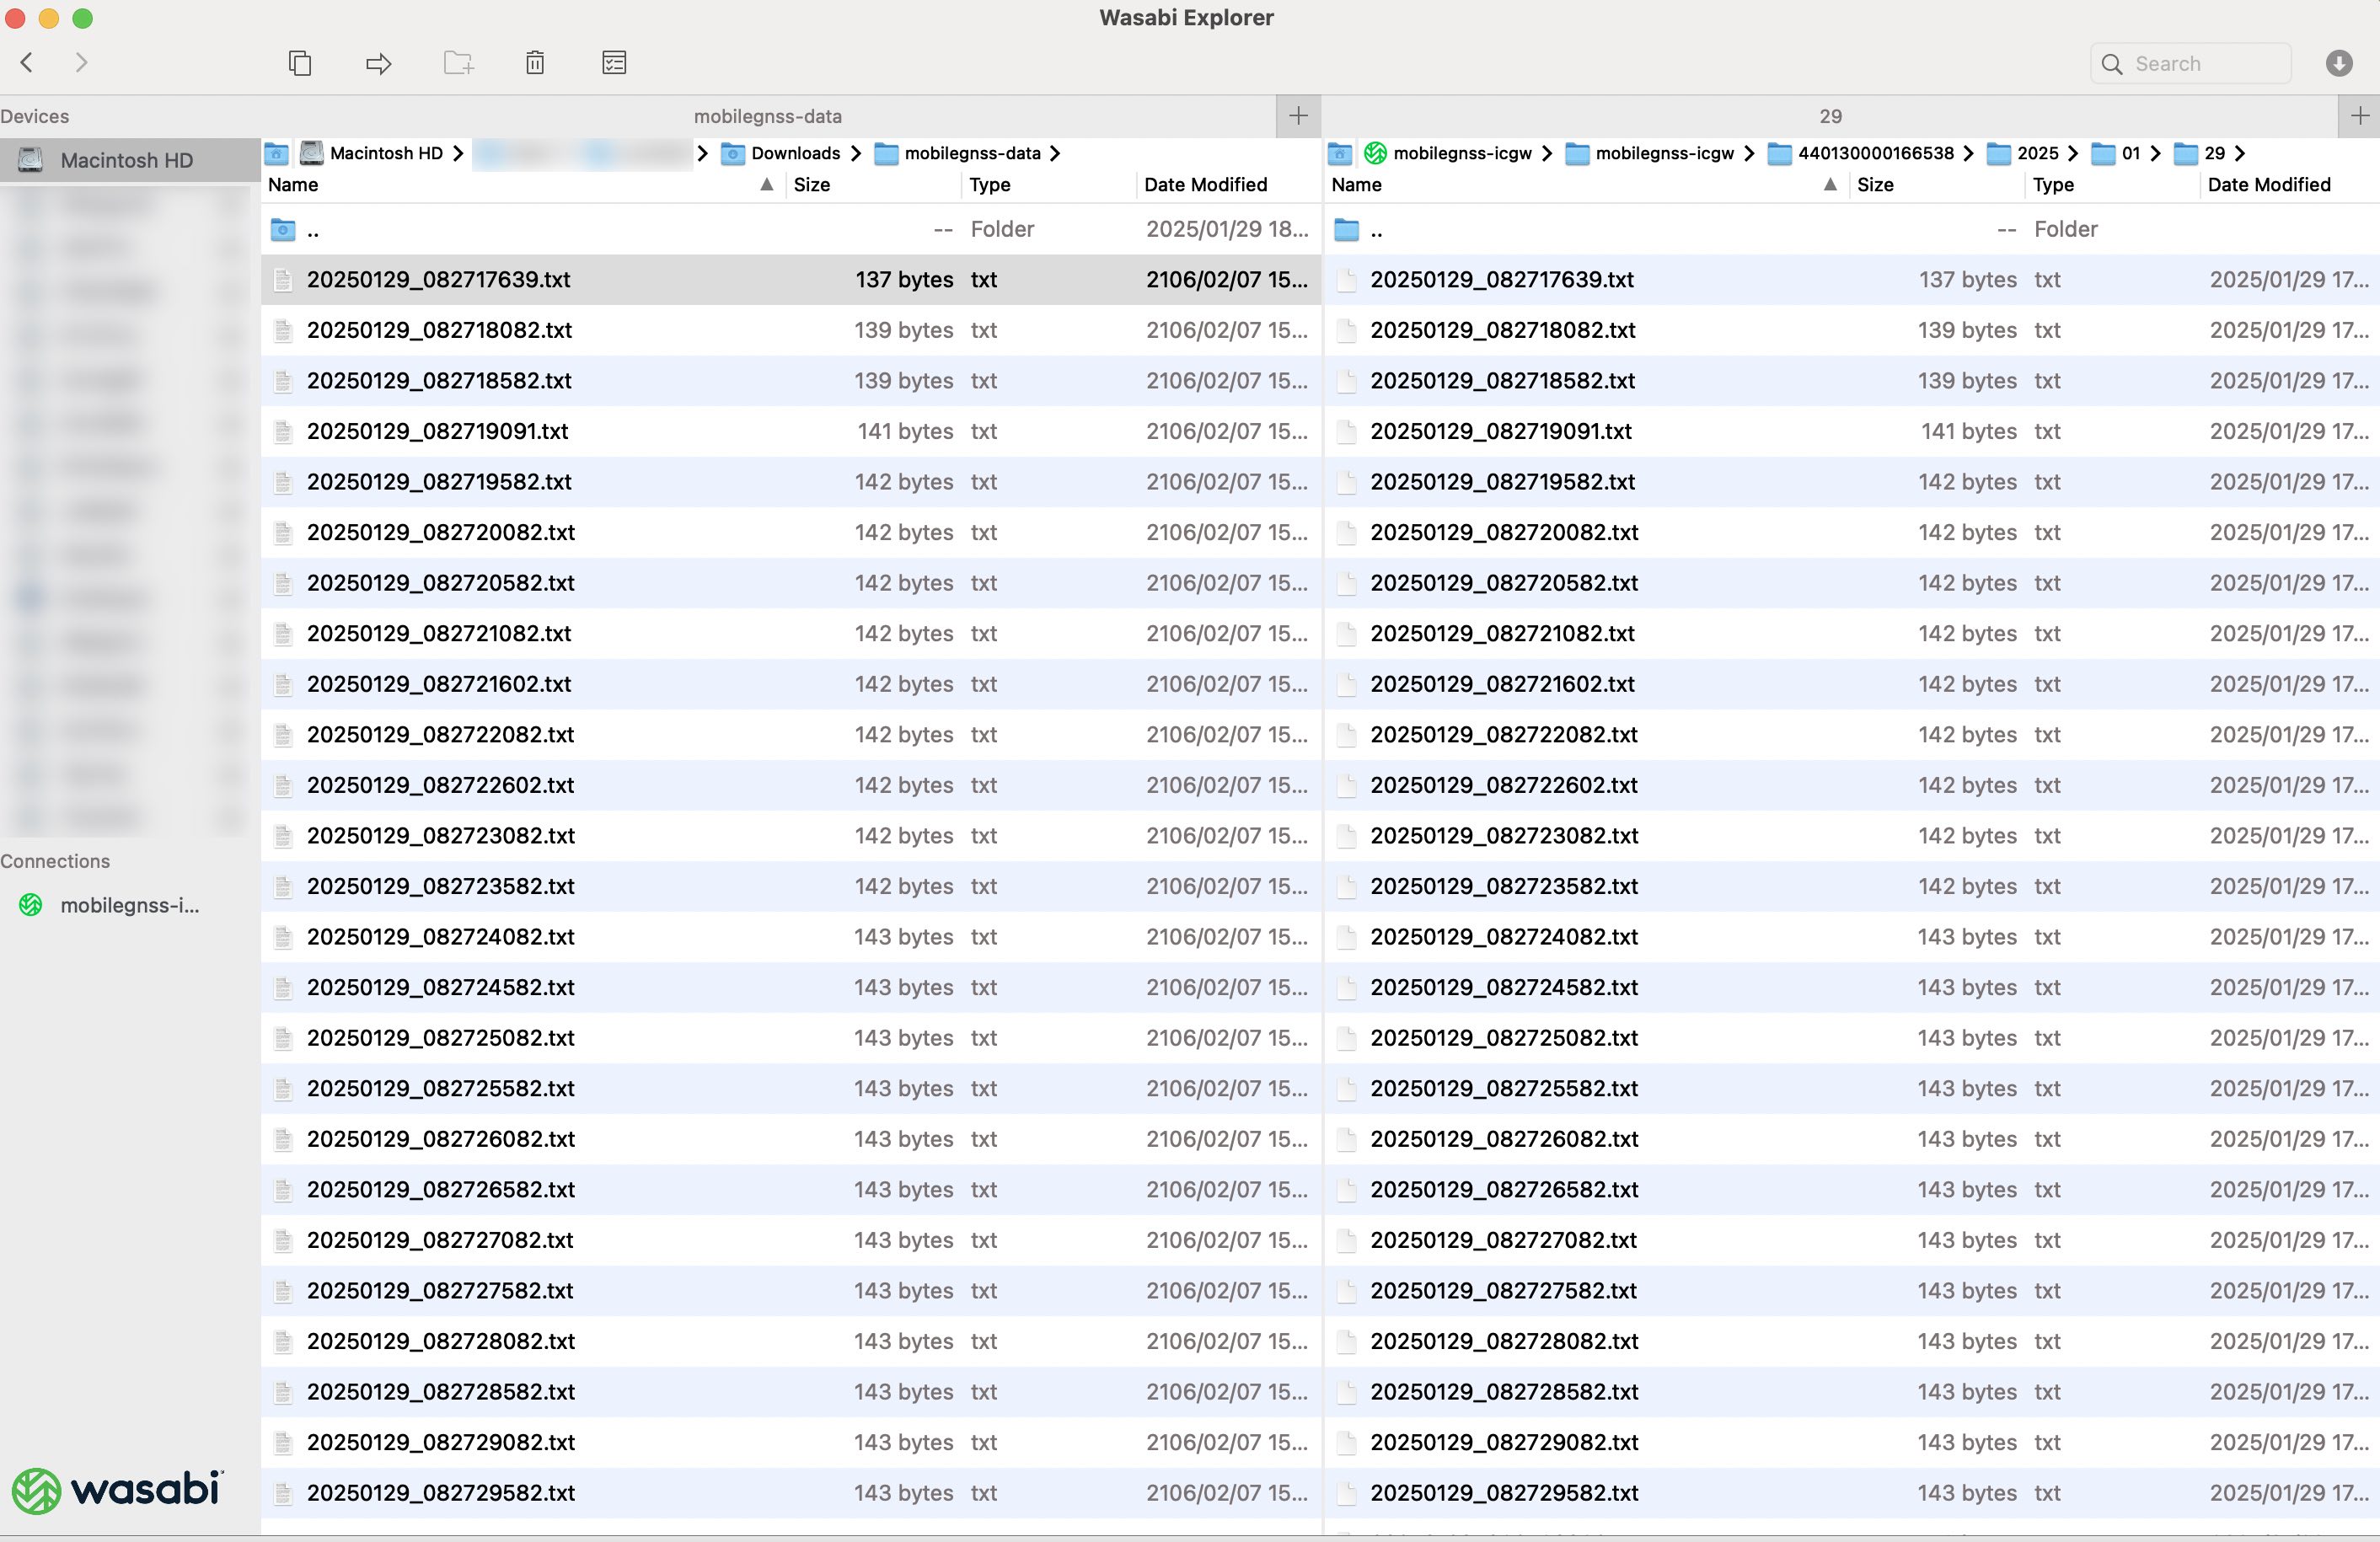Click the downloads indicator icon near Search
Image resolution: width=2380 pixels, height=1542 pixels.
coord(2338,64)
